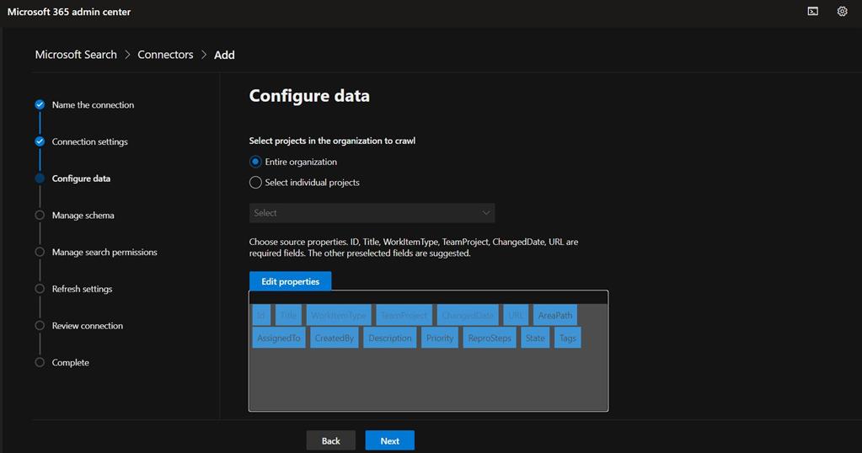Screen dimensions: 862x453
Task: Click the Configure data step circle
Action: [40, 179]
